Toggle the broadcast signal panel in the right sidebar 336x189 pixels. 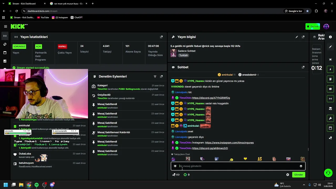(x=330, y=99)
